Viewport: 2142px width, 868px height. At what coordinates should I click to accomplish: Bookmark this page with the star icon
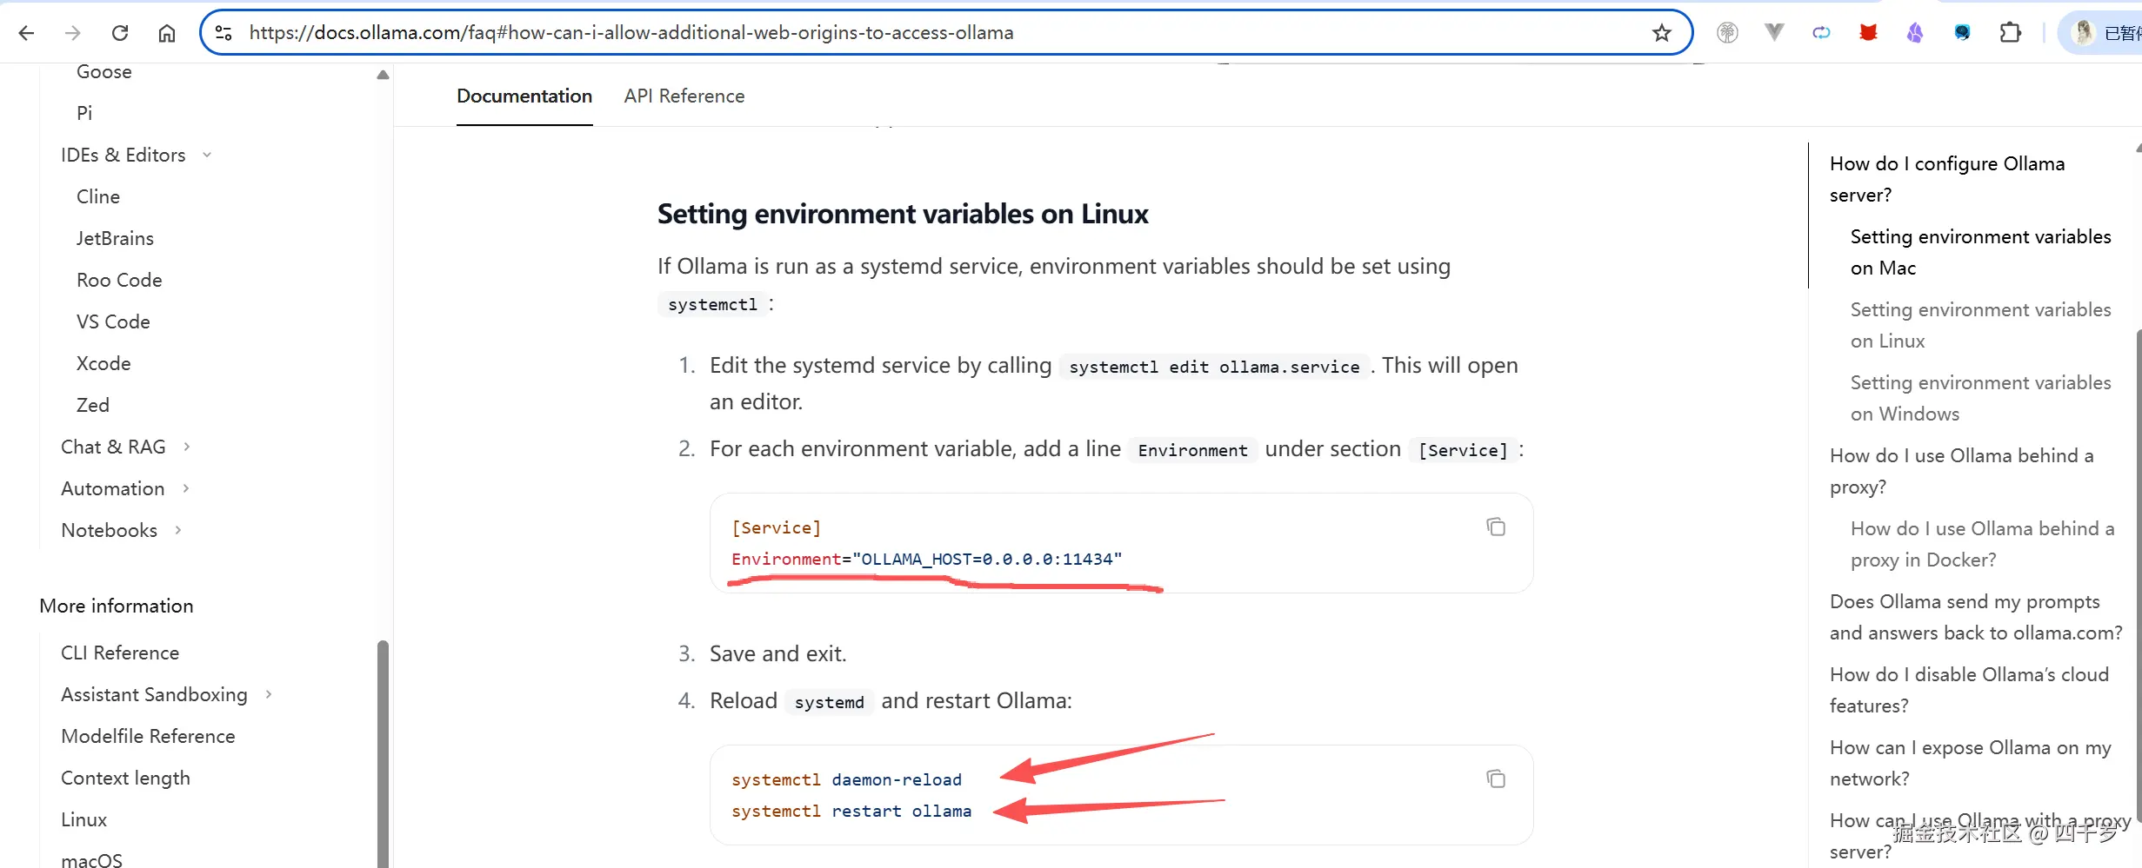click(1662, 33)
